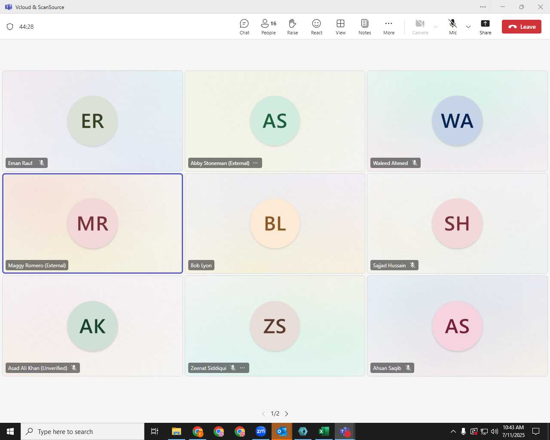This screenshot has height=440, width=550.
Task: Open Outlook from taskbar
Action: (x=282, y=431)
